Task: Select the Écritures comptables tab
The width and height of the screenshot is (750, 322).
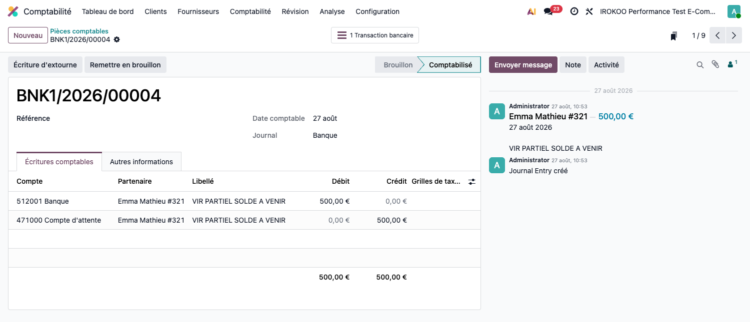Action: tap(59, 162)
